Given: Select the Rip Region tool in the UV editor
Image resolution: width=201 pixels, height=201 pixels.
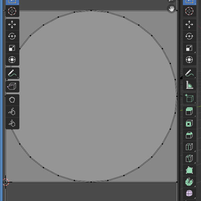Looking at the screenshot, I should [12, 86].
